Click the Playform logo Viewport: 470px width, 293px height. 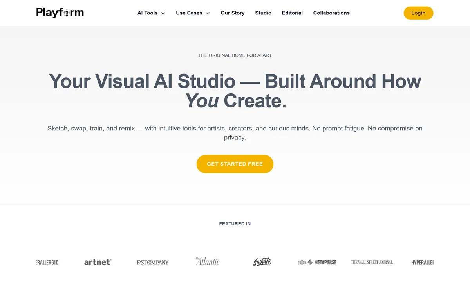pos(60,13)
